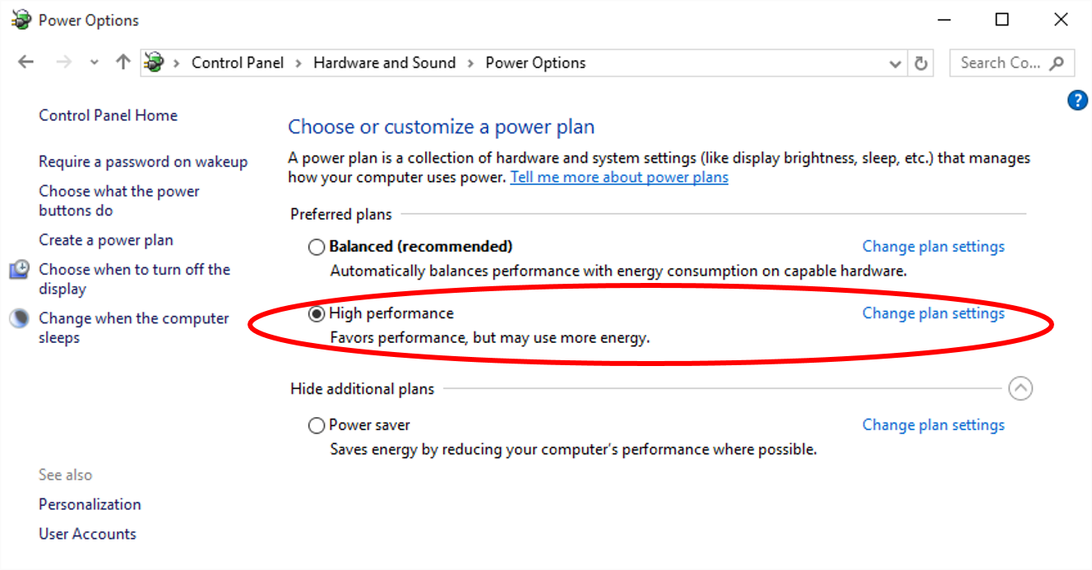Click into the Search Control Panel box
This screenshot has height=570, width=1092.
(x=1000, y=63)
